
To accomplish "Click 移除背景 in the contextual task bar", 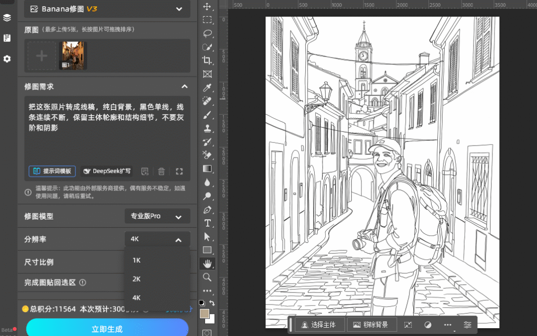I will pos(372,324).
